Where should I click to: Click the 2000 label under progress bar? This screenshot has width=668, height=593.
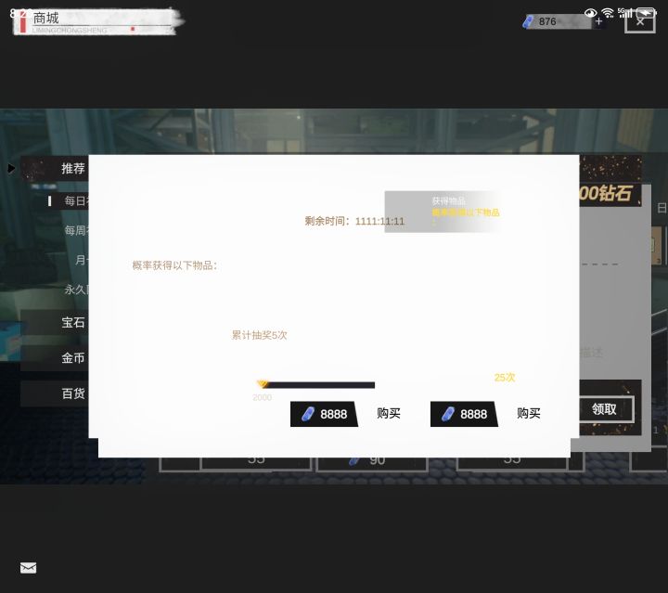pos(262,397)
